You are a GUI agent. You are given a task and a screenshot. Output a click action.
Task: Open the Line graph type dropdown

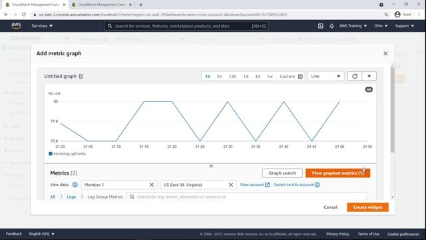click(x=325, y=76)
